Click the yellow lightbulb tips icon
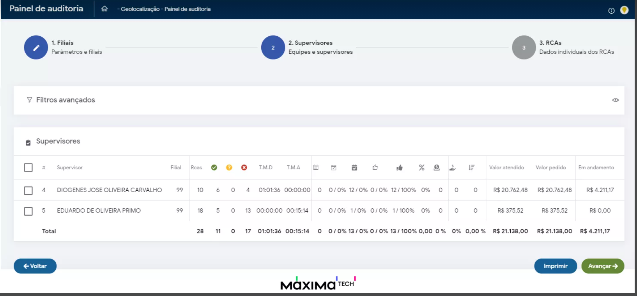The height and width of the screenshot is (296, 637). [x=624, y=10]
